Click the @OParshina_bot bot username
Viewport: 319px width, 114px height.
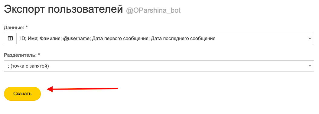click(153, 11)
